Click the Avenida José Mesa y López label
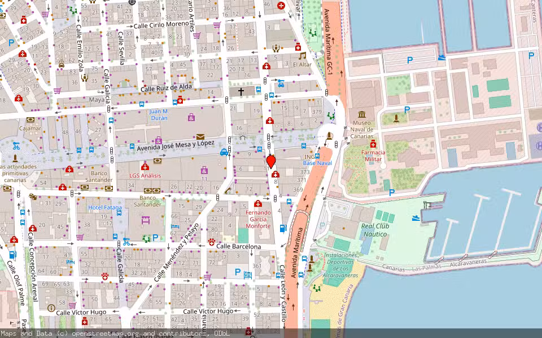542x338 pixels. point(176,145)
